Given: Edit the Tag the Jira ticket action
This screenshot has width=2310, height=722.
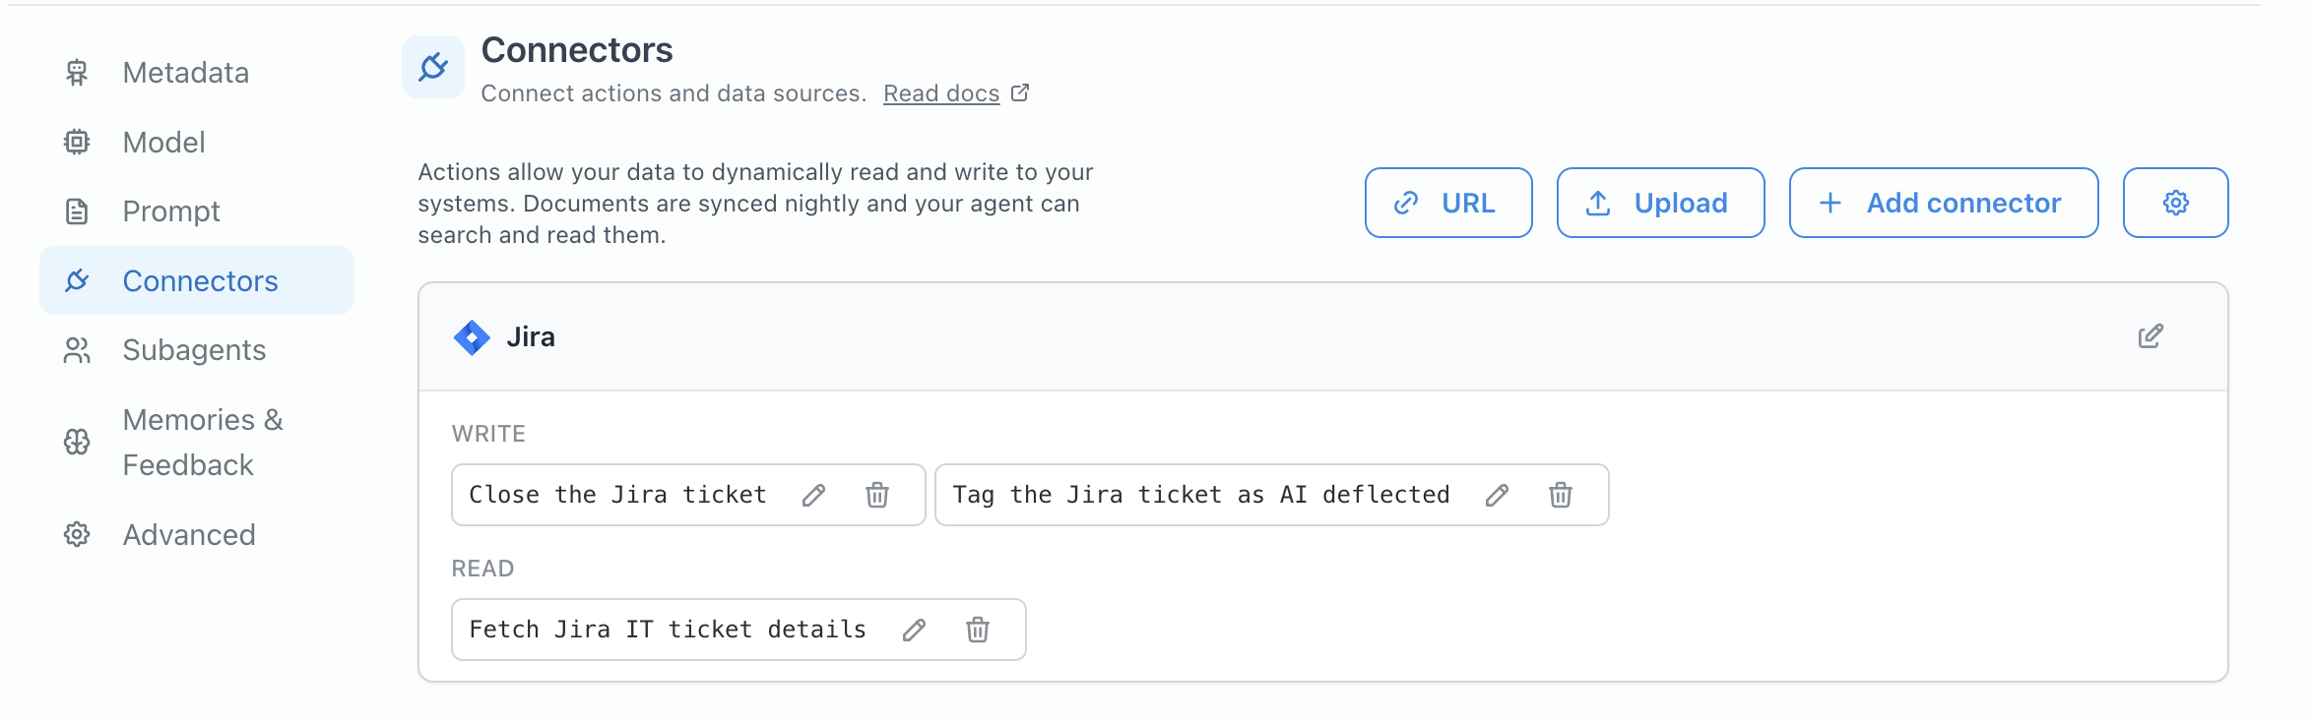Looking at the screenshot, I should [x=1497, y=495].
